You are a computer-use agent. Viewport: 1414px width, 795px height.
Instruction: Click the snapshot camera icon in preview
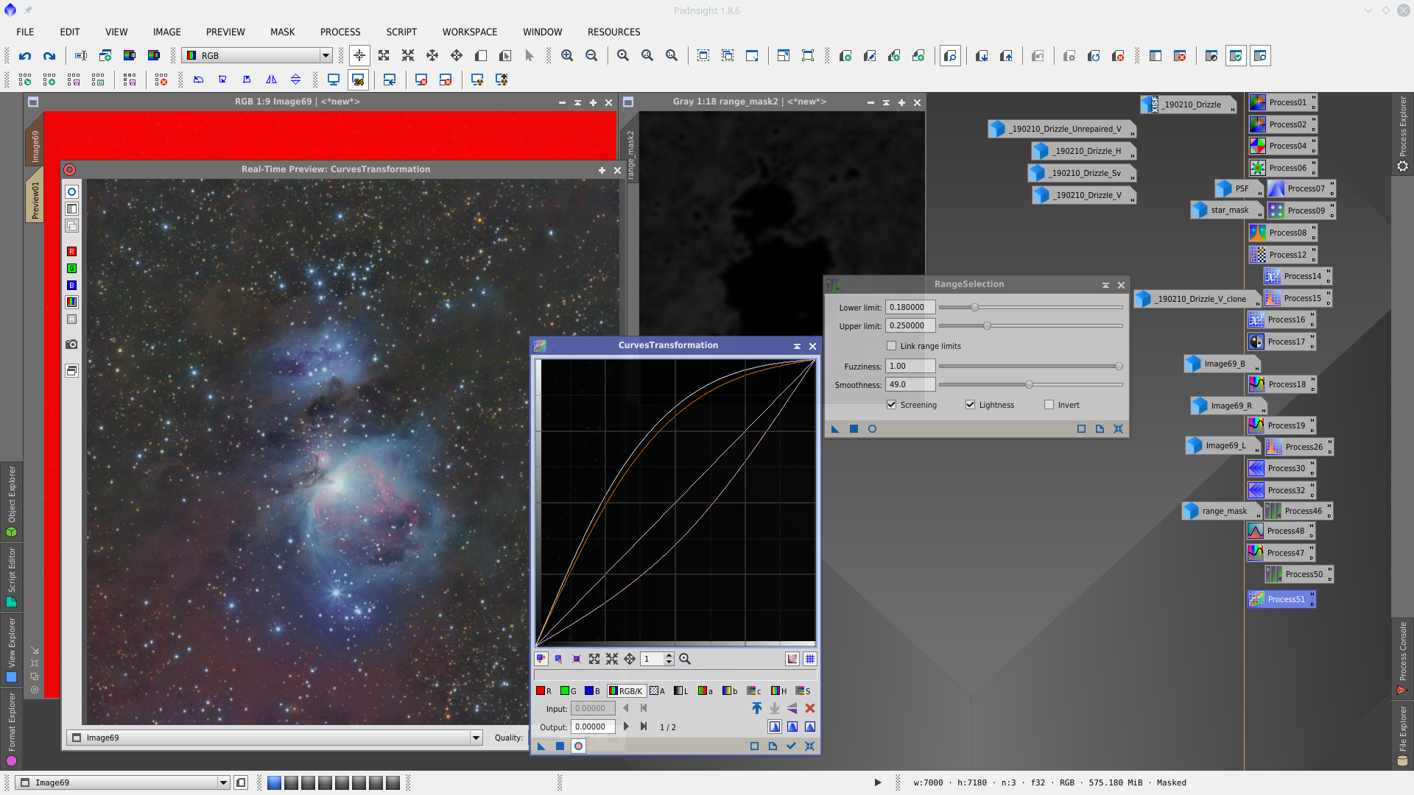point(71,344)
